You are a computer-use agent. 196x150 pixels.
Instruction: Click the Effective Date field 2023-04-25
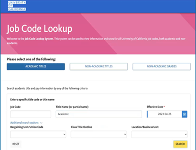164,114
